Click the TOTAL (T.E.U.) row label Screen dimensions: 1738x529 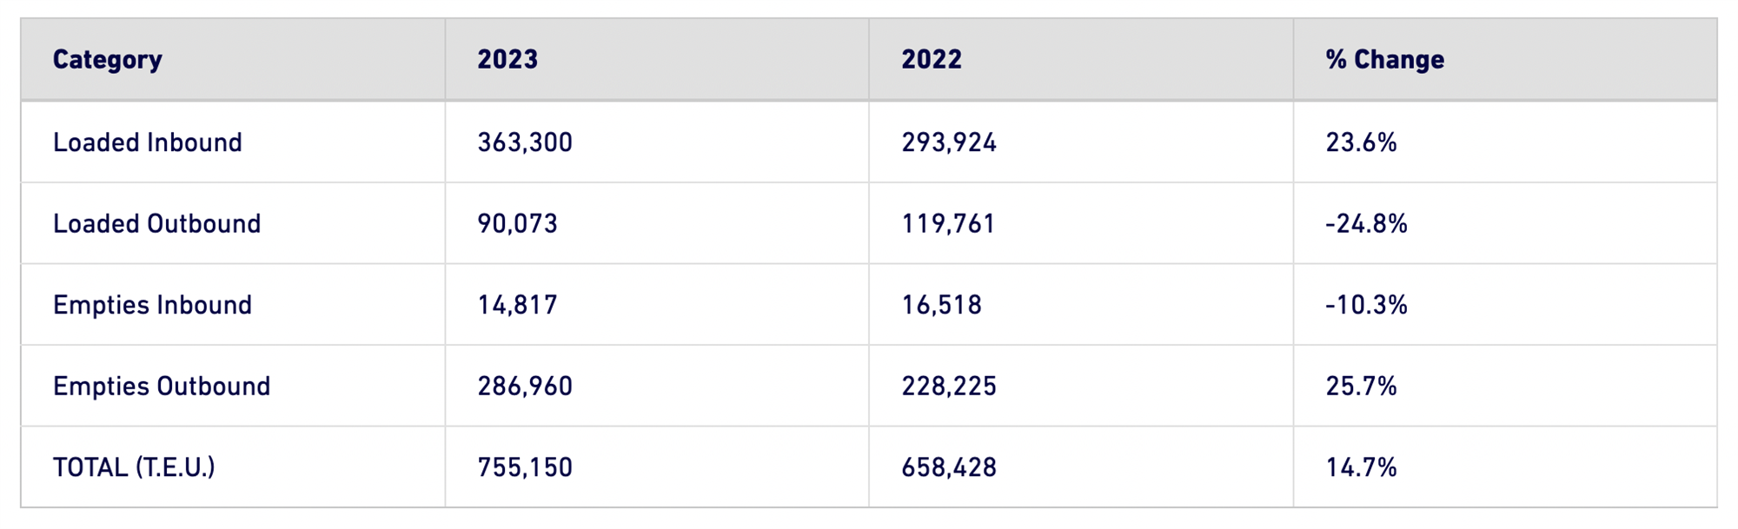(x=134, y=467)
